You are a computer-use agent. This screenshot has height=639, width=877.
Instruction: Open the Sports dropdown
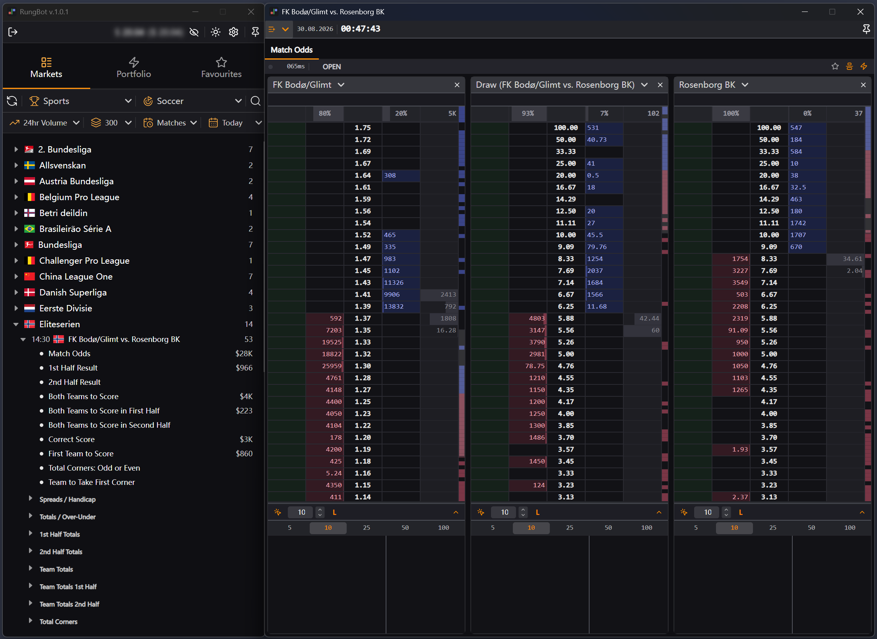click(81, 101)
